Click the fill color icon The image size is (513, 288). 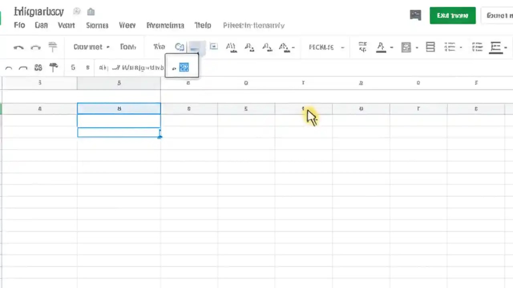coord(406,47)
